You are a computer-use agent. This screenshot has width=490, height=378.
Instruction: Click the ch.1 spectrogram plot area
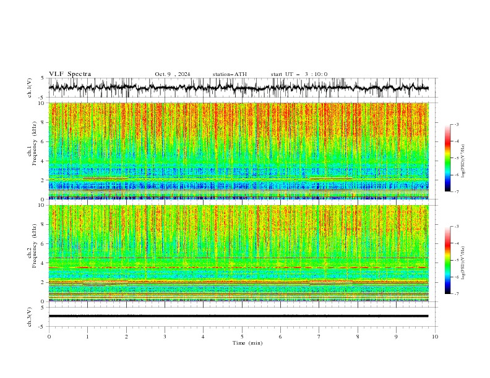coord(238,151)
